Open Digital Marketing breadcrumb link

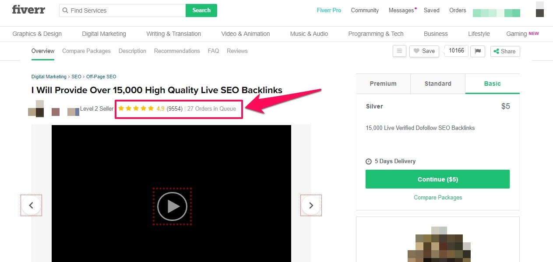[49, 77]
